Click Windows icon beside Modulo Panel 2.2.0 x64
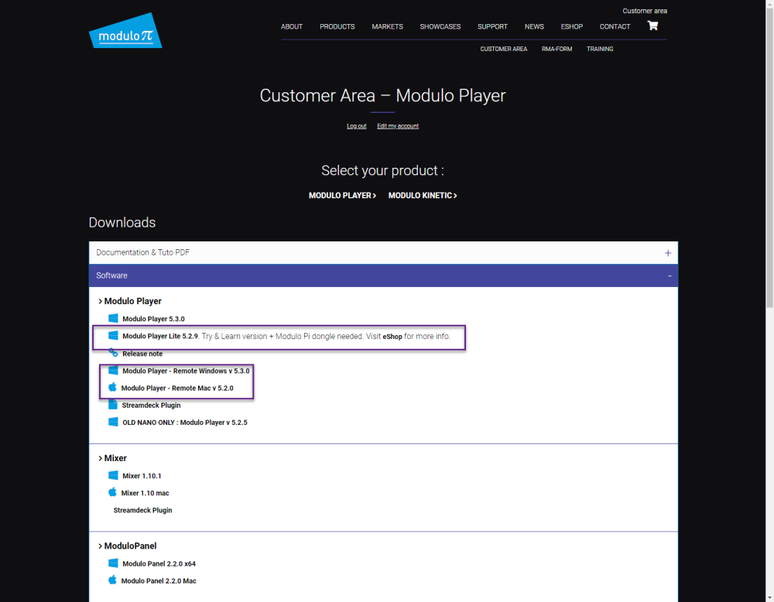Image resolution: width=774 pixels, height=602 pixels. (x=113, y=563)
